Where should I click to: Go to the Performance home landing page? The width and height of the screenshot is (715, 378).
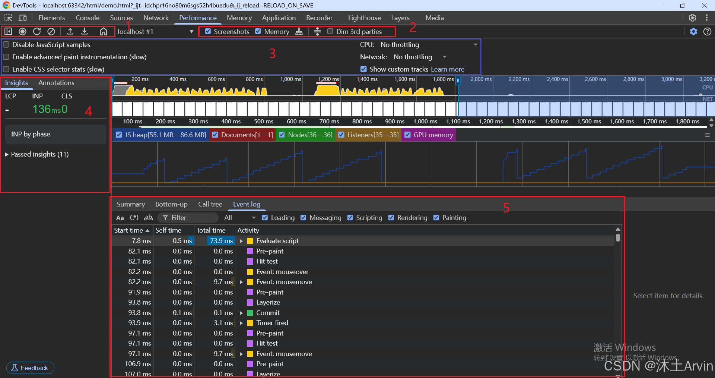pyautogui.click(x=104, y=31)
